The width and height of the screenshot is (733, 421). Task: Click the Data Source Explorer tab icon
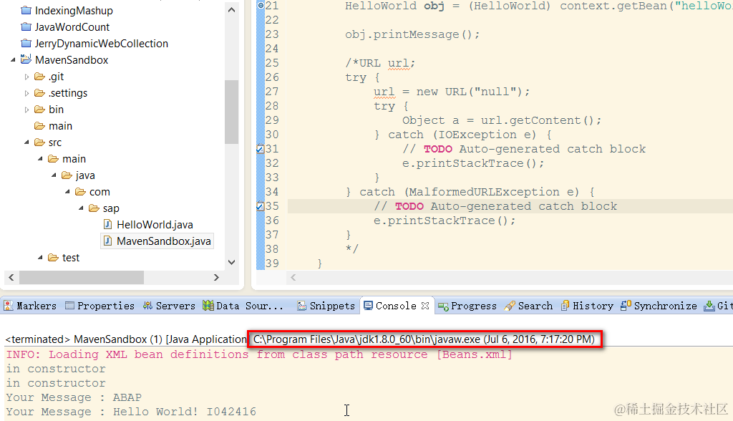[x=208, y=306]
